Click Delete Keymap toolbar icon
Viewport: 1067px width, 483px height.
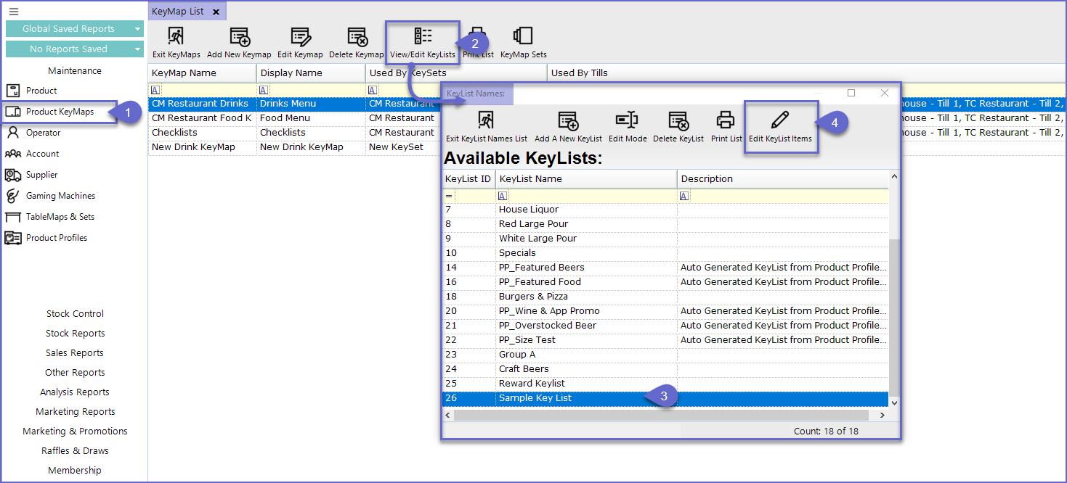(x=357, y=43)
